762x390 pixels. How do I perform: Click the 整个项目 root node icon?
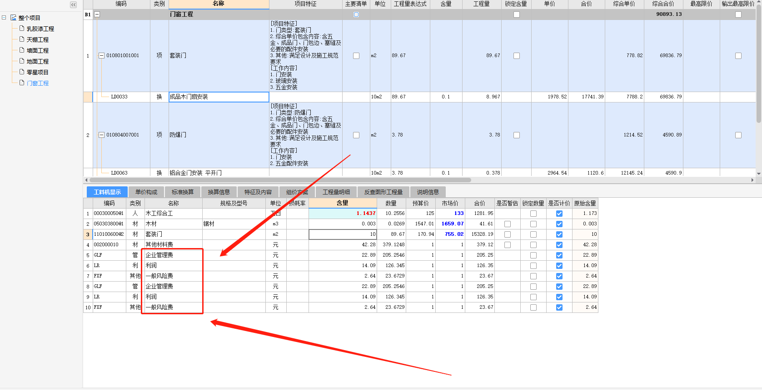coord(13,18)
